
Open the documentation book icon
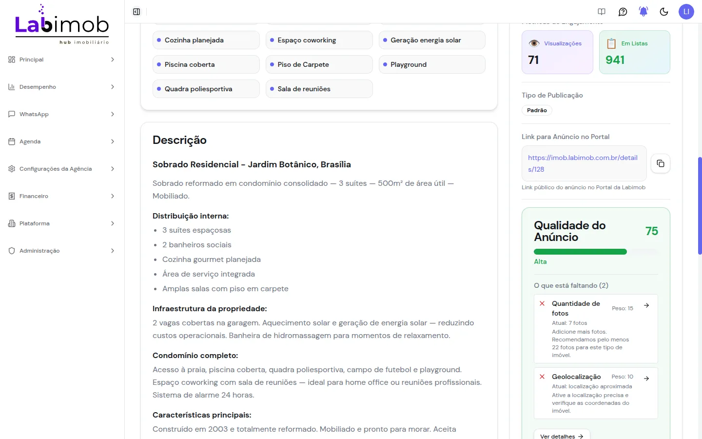602,12
